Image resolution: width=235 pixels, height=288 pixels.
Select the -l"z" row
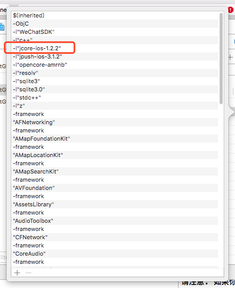point(115,106)
